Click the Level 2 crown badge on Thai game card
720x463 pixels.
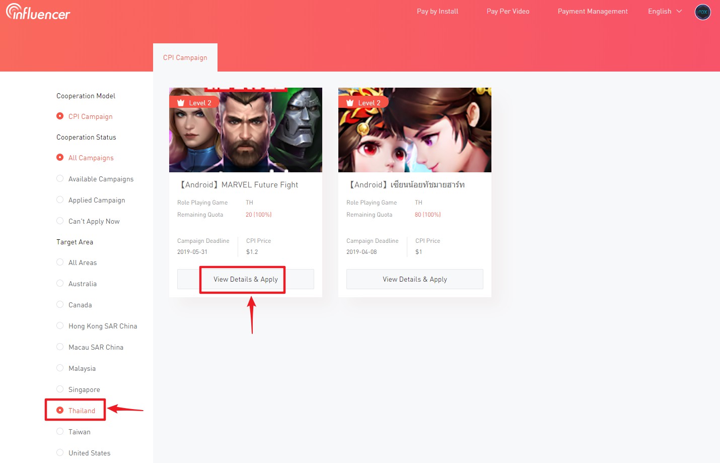(364, 102)
